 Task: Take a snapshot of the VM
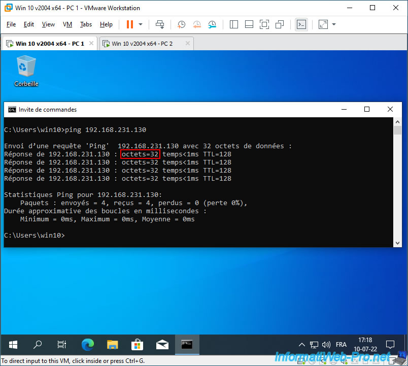(181, 24)
